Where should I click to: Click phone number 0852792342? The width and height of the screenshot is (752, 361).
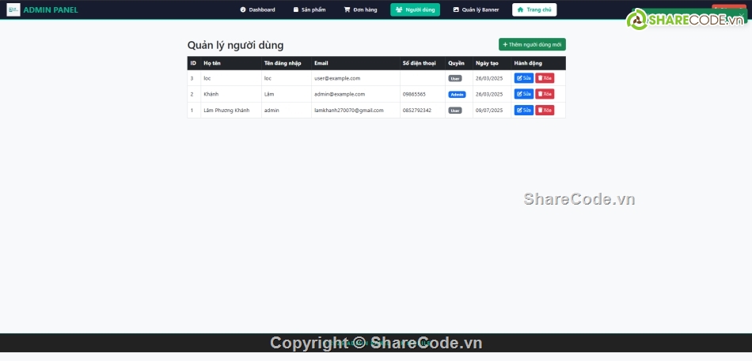click(416, 110)
